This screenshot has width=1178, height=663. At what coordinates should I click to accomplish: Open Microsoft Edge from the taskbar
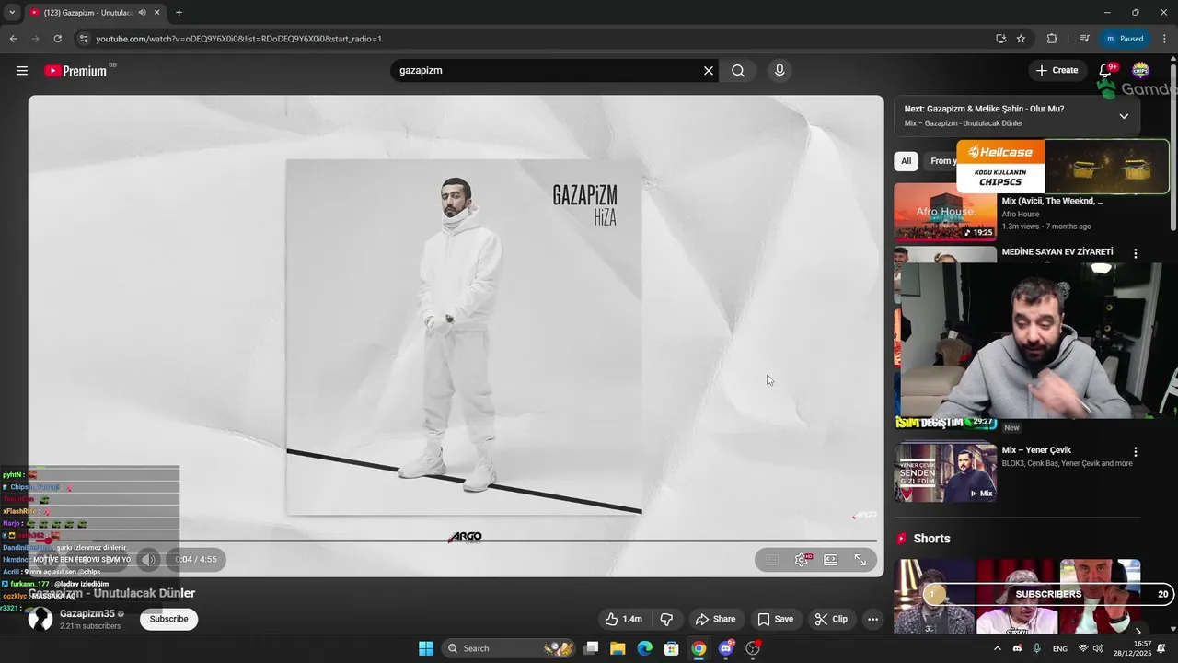click(644, 648)
